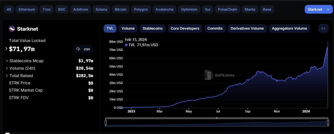Image resolution: width=334 pixels, height=134 pixels.
Task: Select the All chains filter
Action: (x=9, y=9)
